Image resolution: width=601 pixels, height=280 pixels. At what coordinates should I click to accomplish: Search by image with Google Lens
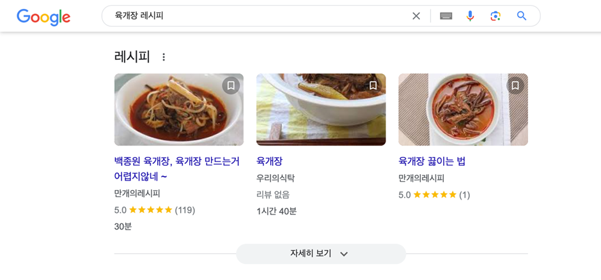[496, 16]
